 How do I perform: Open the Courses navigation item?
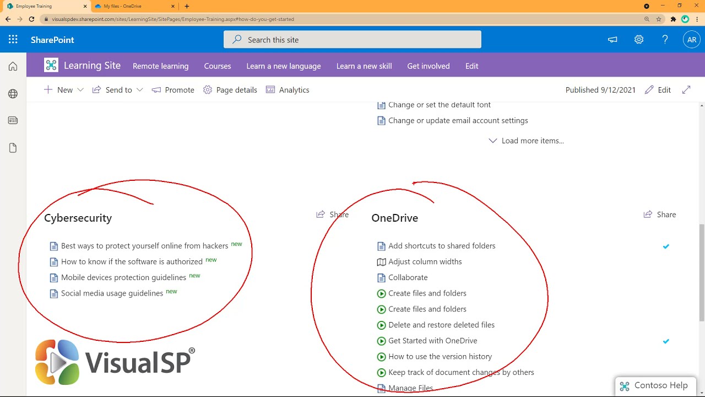(x=218, y=66)
